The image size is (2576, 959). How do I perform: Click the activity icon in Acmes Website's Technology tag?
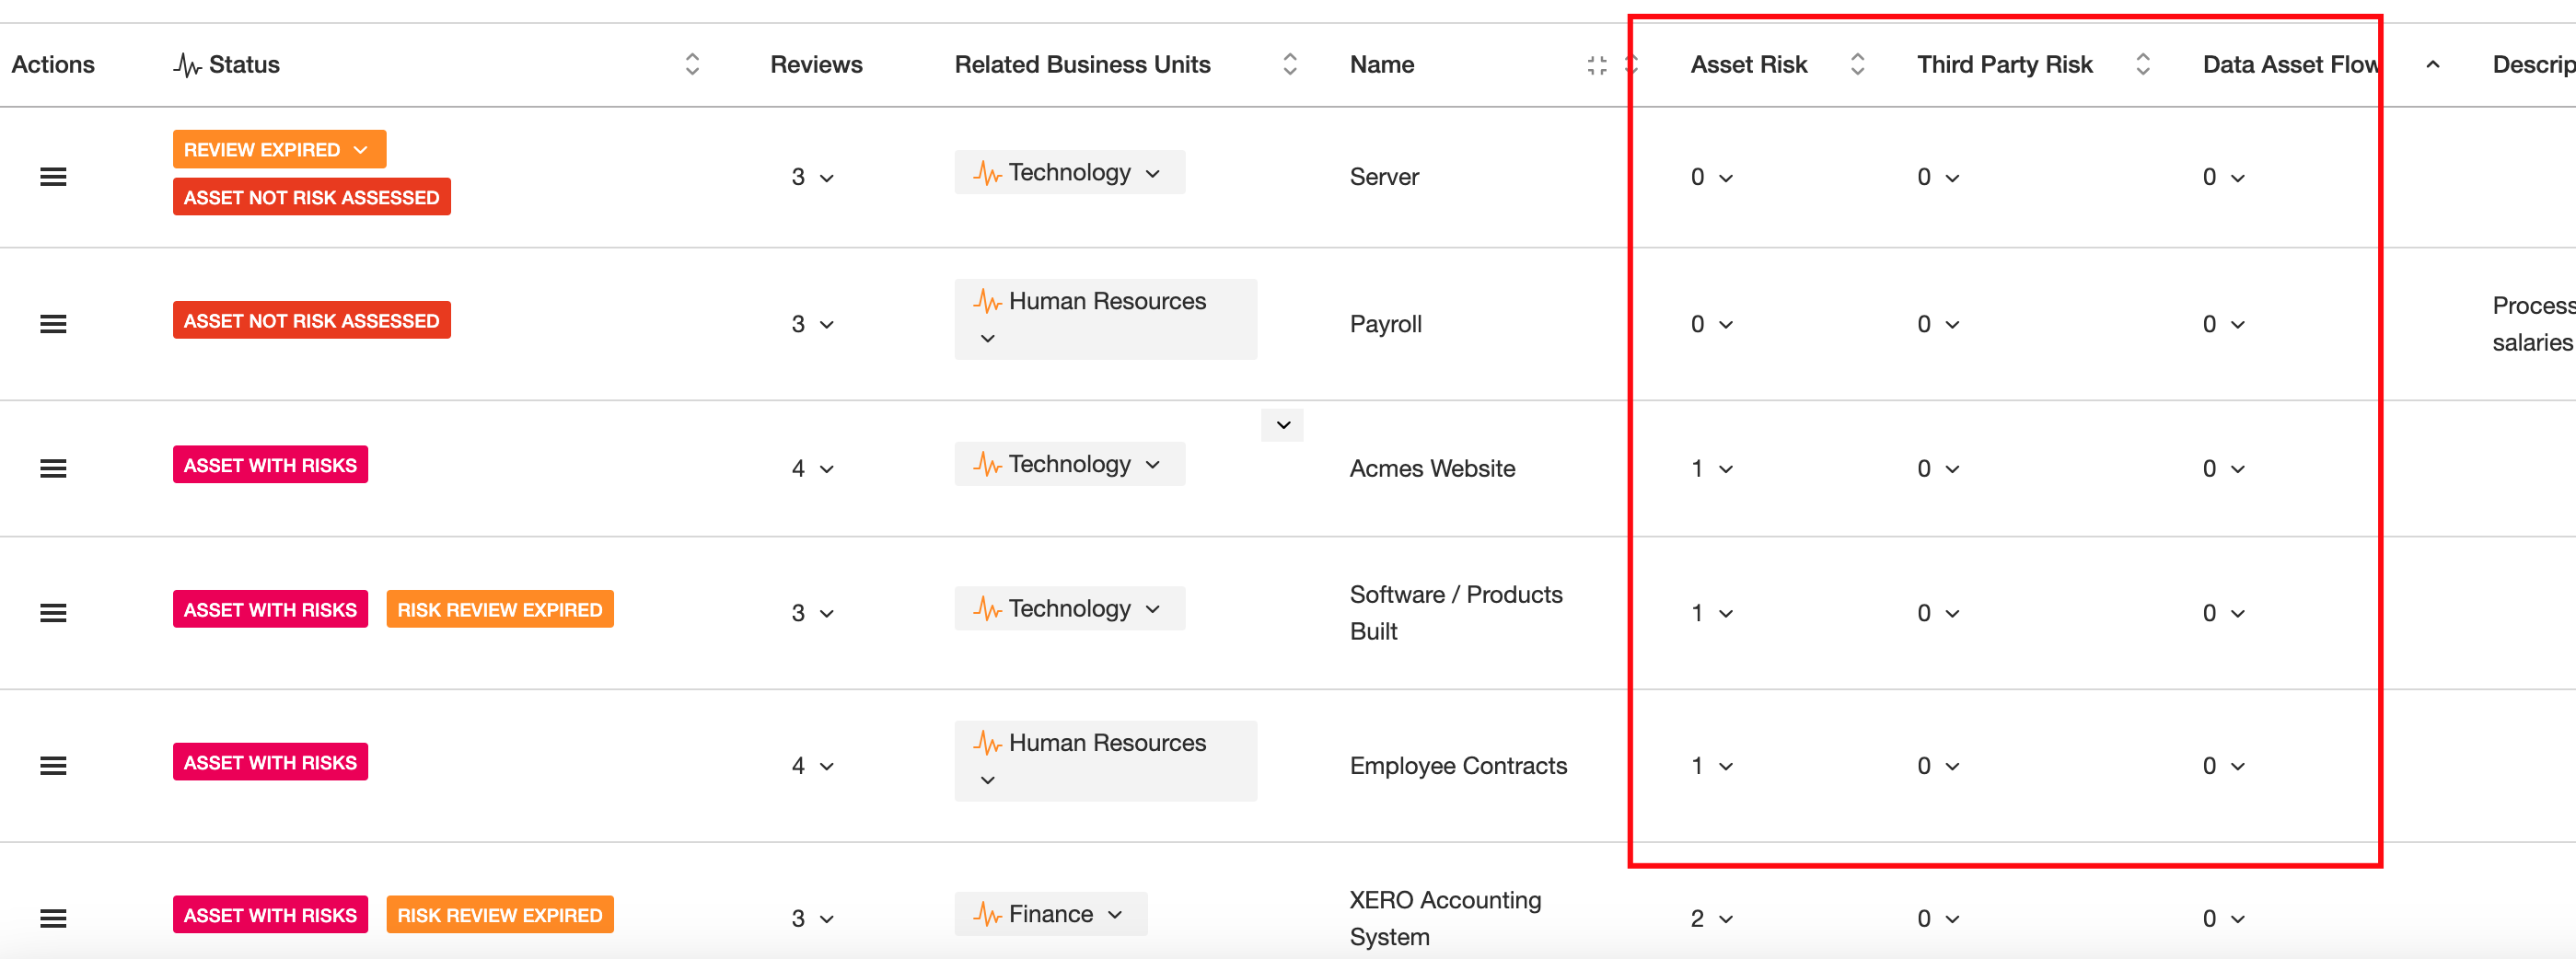[x=988, y=463]
